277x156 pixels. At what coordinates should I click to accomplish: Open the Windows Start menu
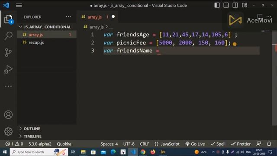5,152
